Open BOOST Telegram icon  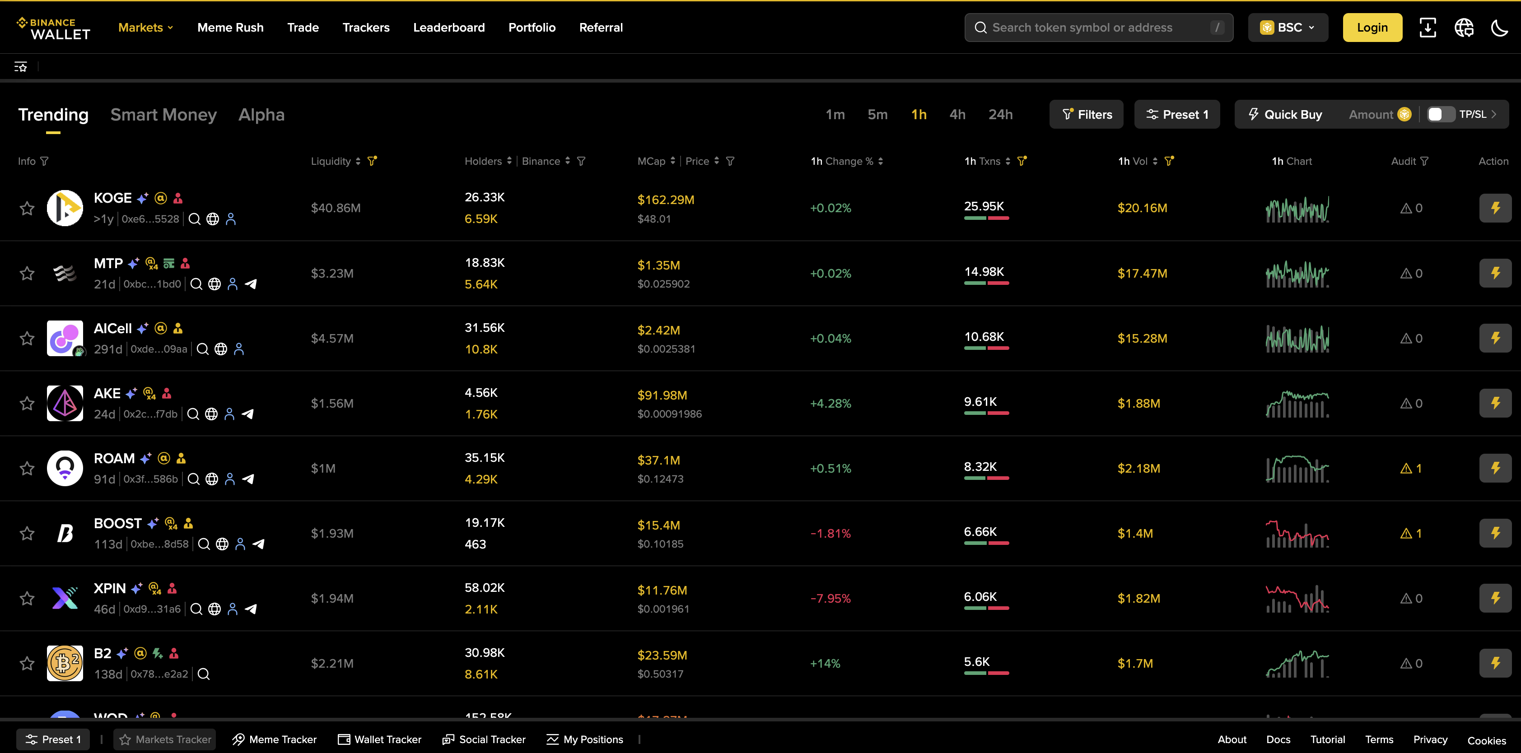[258, 544]
